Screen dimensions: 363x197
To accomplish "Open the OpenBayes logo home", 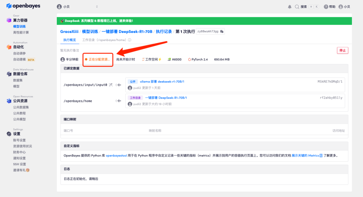I will [24, 6].
